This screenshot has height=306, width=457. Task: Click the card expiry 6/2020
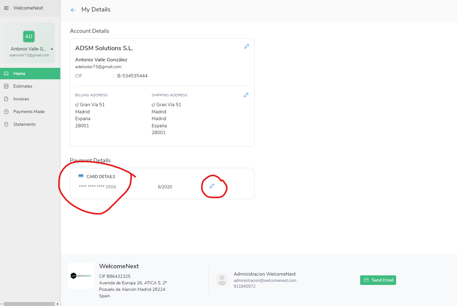[x=165, y=187]
